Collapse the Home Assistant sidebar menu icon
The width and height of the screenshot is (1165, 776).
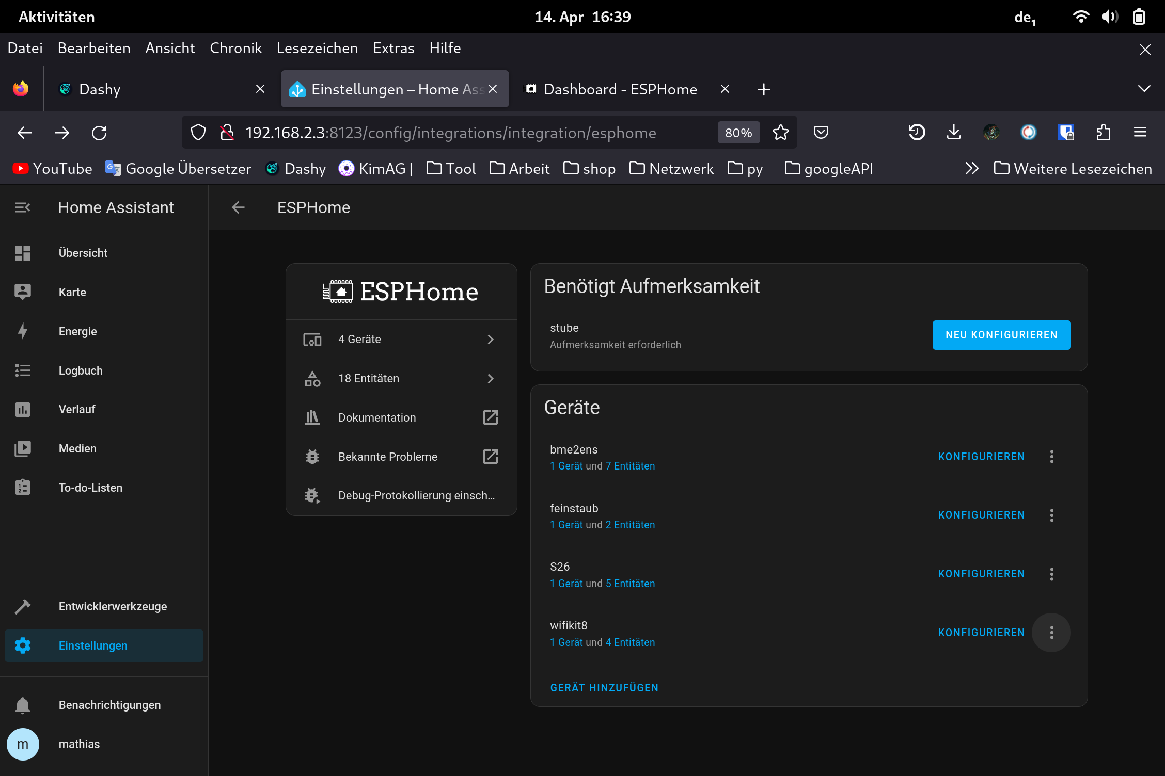point(23,207)
